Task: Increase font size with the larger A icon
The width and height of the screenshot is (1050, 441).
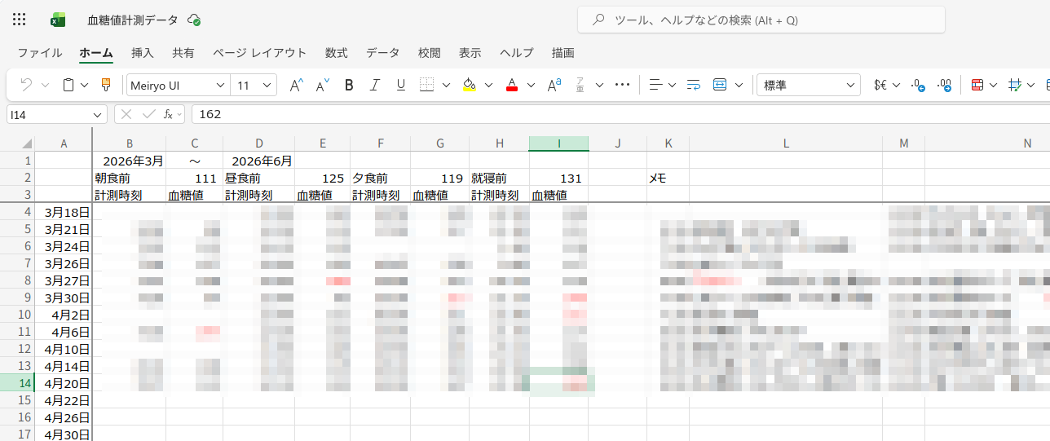Action: [x=296, y=85]
